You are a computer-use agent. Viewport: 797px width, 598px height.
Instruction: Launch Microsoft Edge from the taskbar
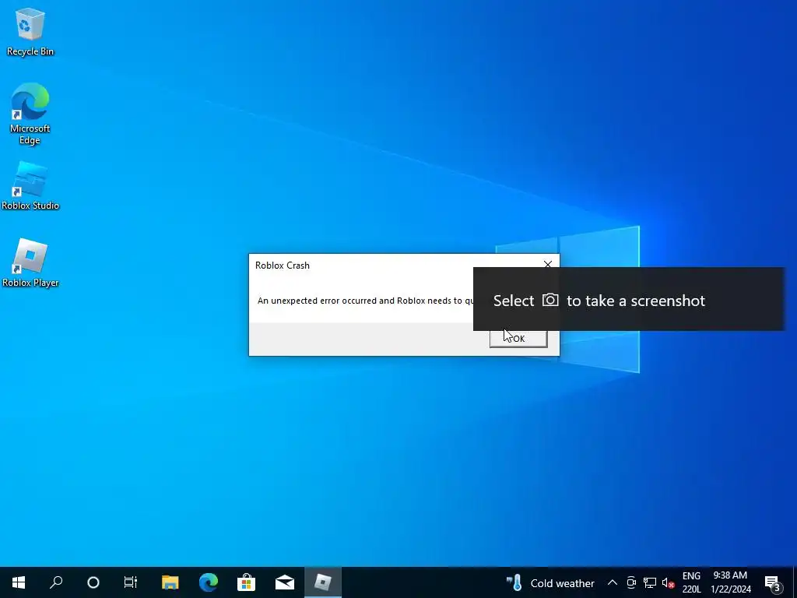point(209,582)
